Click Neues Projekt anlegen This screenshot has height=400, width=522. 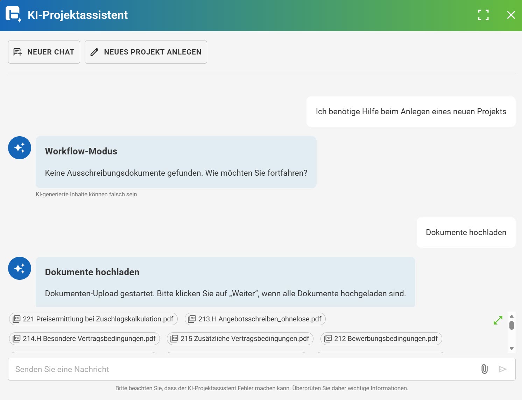click(x=146, y=52)
